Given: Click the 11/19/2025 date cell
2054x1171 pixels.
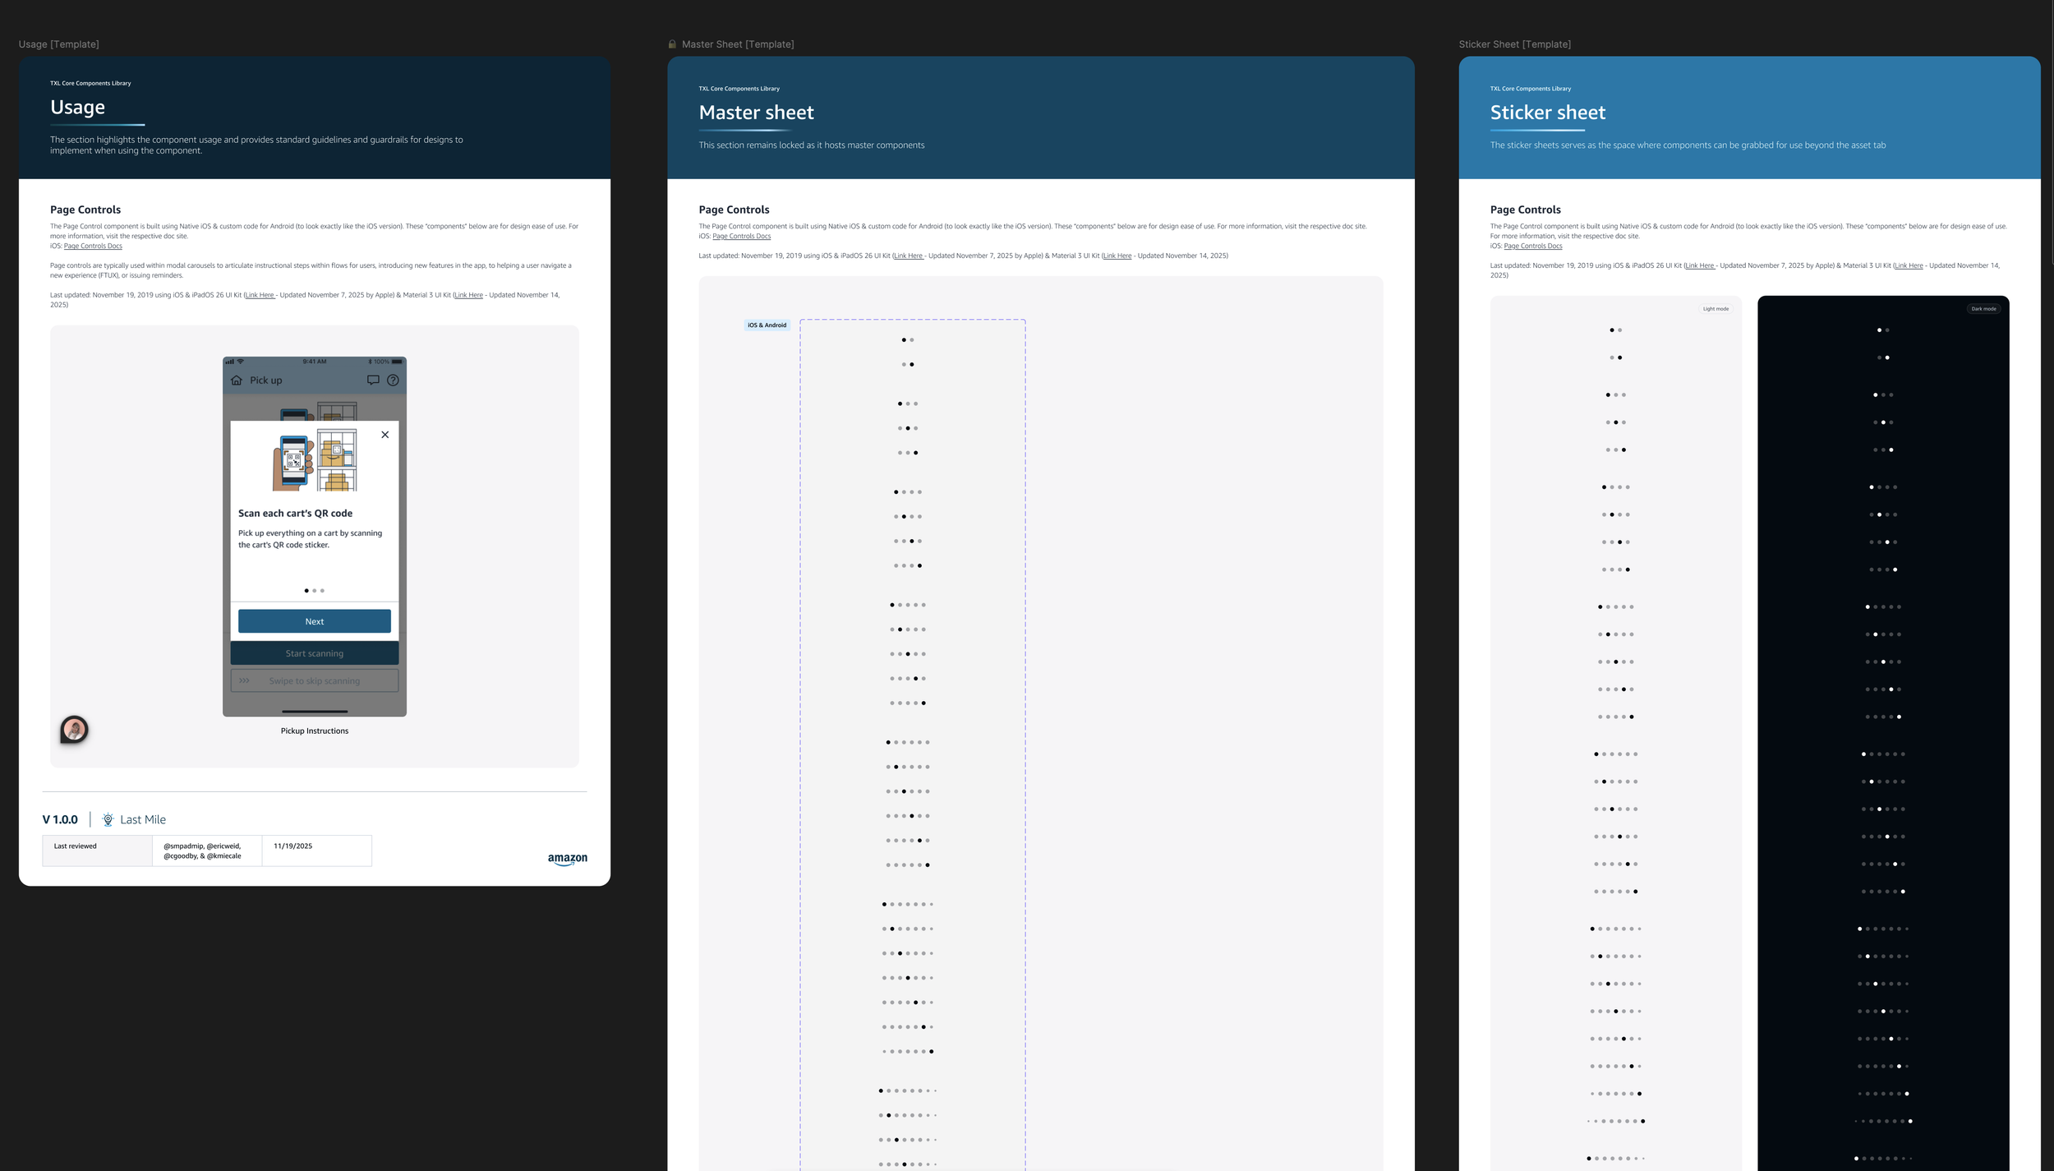Looking at the screenshot, I should [317, 851].
